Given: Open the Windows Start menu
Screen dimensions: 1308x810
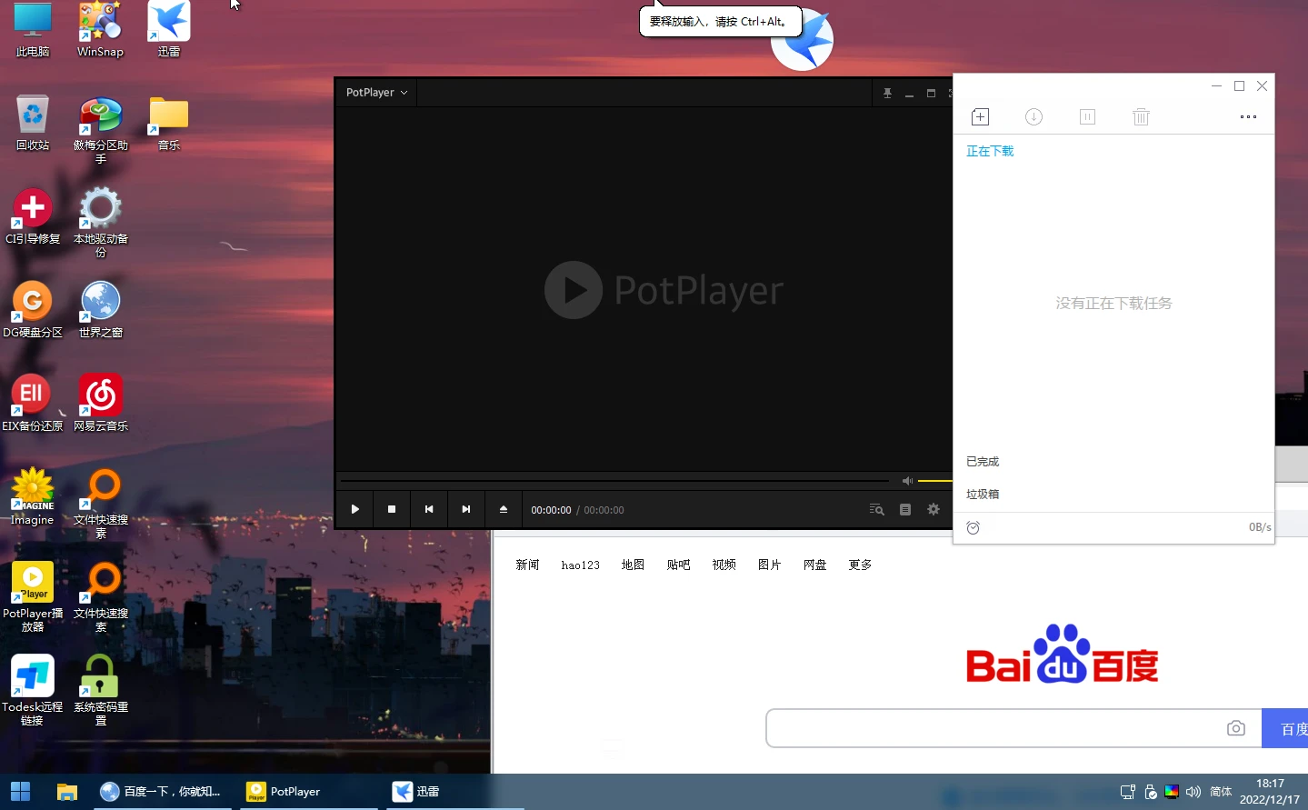Looking at the screenshot, I should [x=20, y=792].
